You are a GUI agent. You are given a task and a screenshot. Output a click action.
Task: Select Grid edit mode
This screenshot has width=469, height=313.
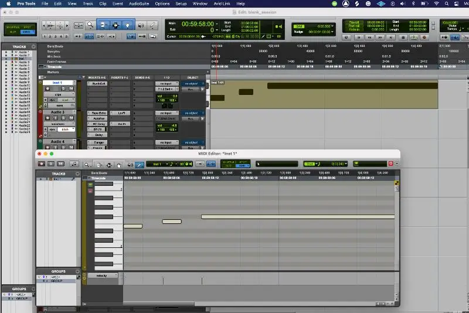click(x=28, y=32)
